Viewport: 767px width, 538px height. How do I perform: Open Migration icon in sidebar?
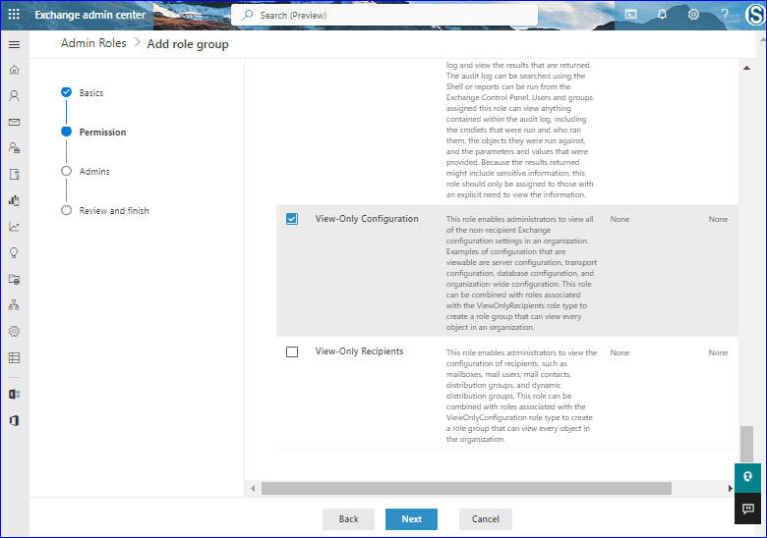14,175
